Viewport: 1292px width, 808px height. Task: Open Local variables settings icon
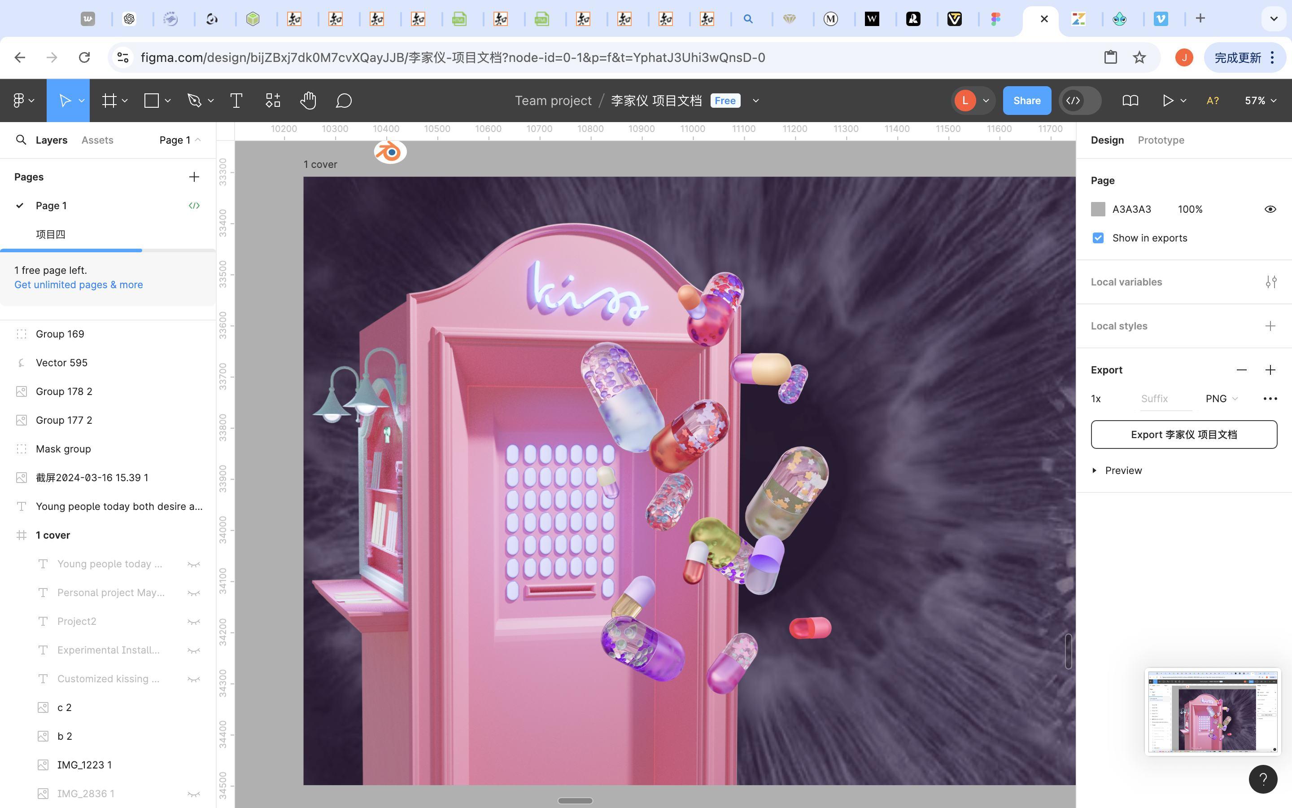click(x=1270, y=282)
